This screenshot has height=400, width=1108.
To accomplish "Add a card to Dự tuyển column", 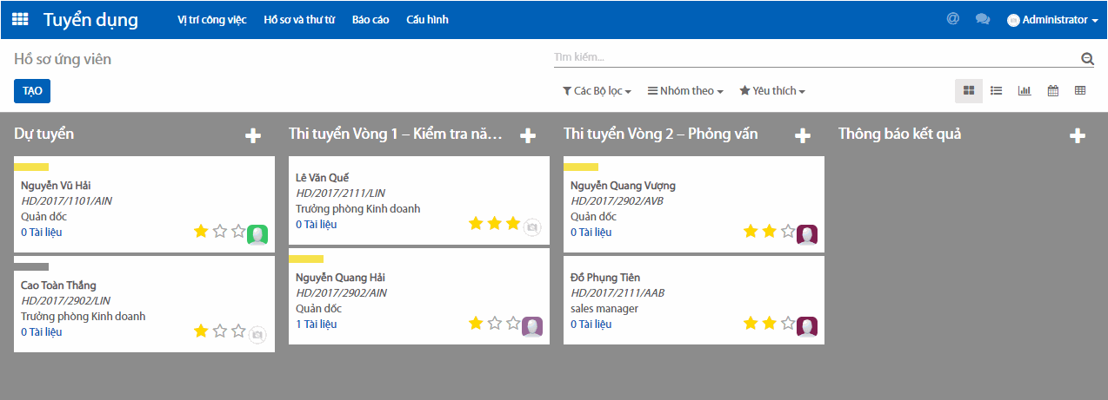I will point(253,135).
